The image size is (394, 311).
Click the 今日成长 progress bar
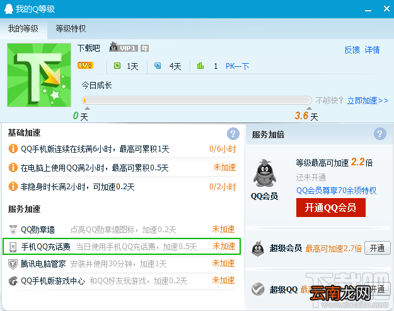coord(197,100)
